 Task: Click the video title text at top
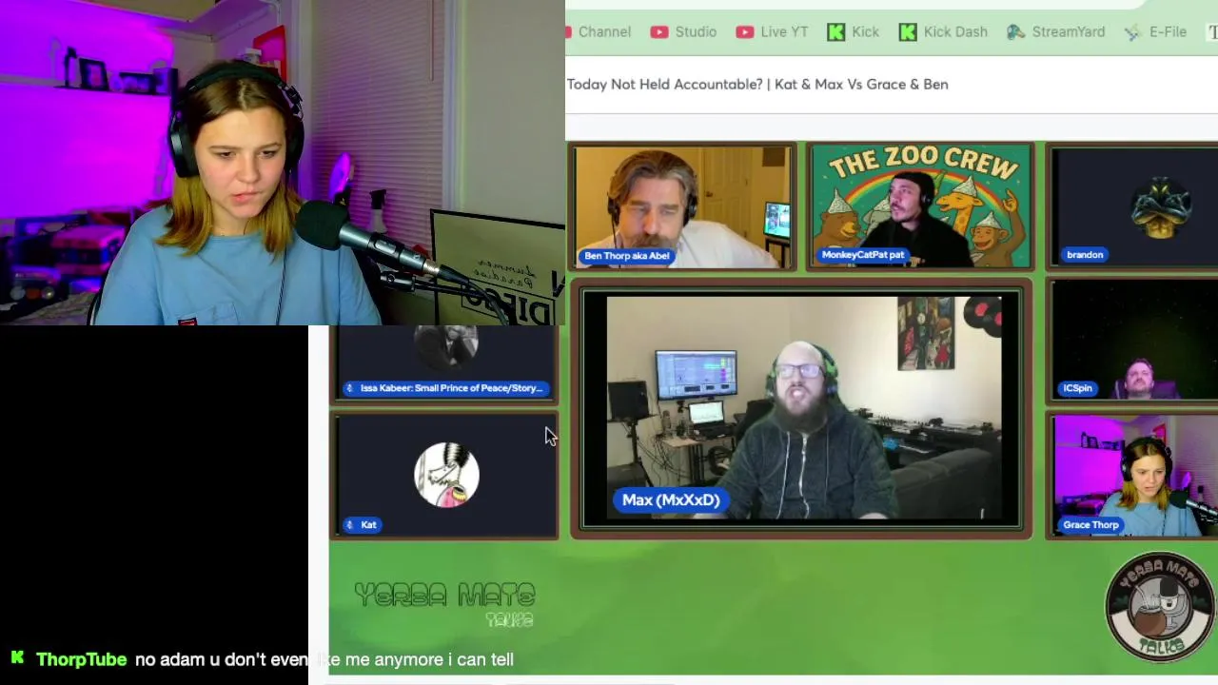tap(757, 84)
